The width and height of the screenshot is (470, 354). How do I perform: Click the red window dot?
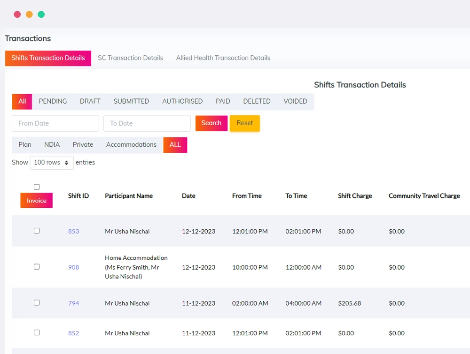coord(17,15)
